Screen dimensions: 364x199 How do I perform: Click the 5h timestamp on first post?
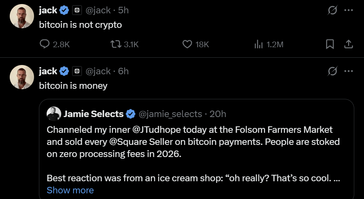coord(123,11)
